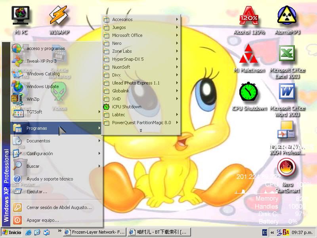The width and height of the screenshot is (317, 238).
Task: Expand the Zone Labs submenu arrow
Action: tap(177, 51)
